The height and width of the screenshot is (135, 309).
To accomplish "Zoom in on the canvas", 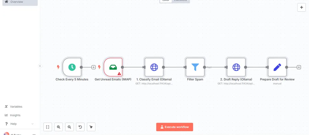I will [x=58, y=127].
